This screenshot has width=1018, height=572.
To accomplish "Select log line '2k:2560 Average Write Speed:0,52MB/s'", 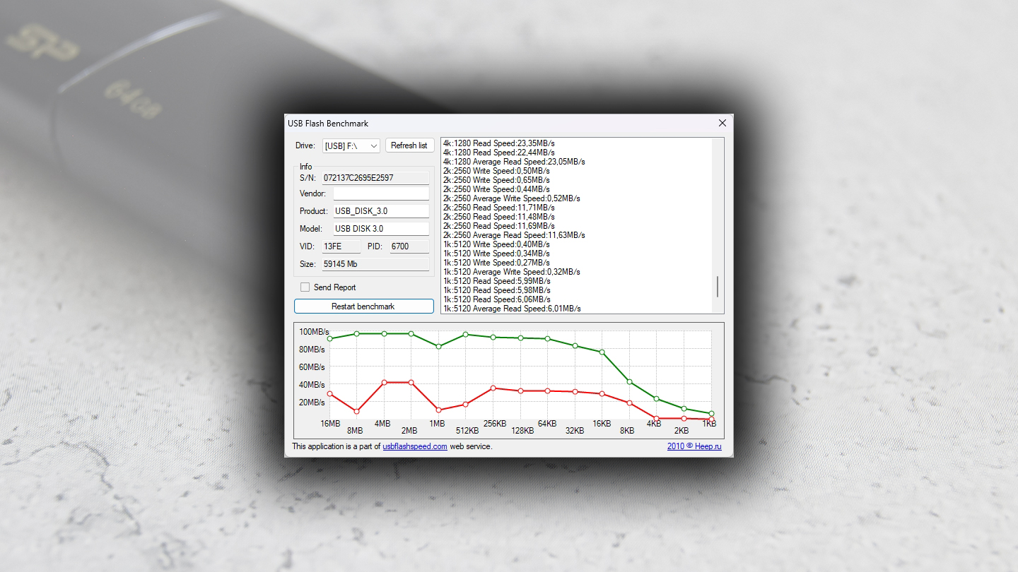I will point(511,198).
